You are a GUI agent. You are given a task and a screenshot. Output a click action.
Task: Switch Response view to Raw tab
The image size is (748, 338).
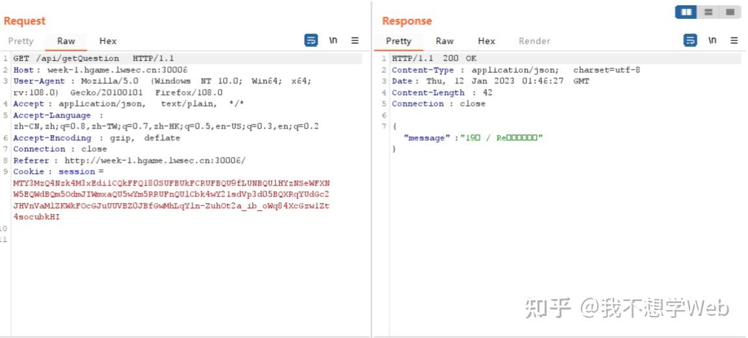pos(444,41)
